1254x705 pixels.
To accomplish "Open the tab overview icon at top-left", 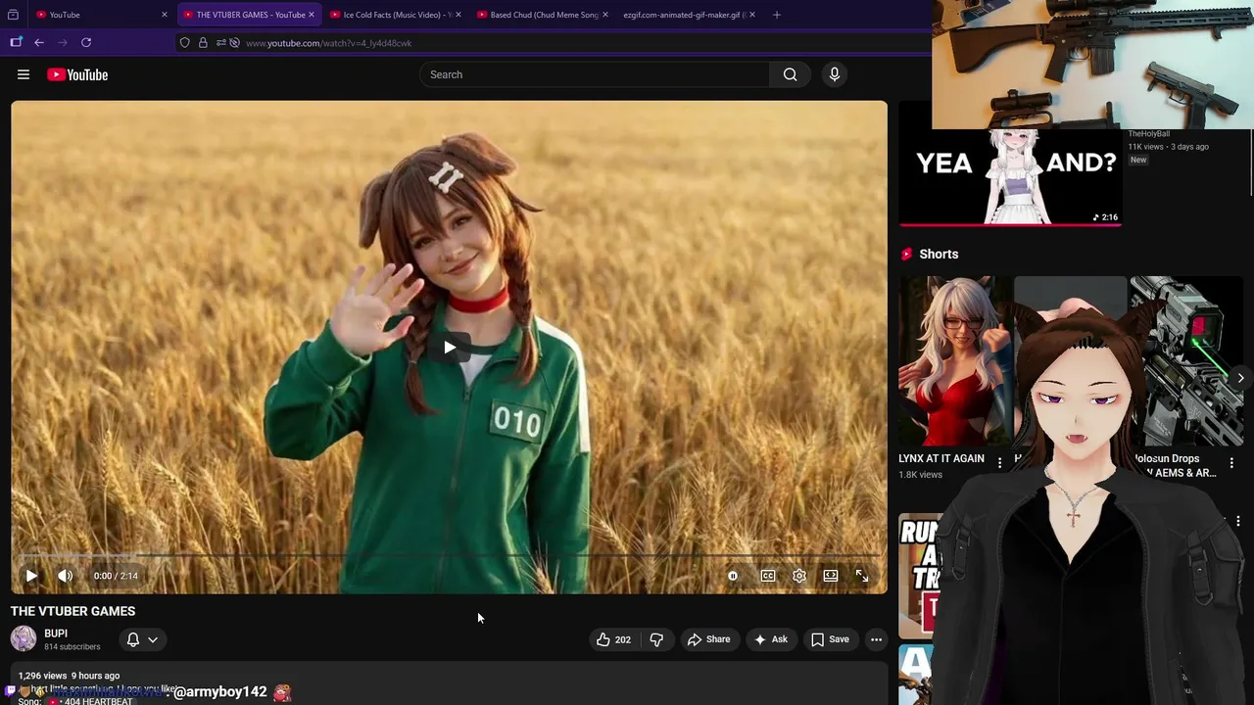I will (13, 15).
